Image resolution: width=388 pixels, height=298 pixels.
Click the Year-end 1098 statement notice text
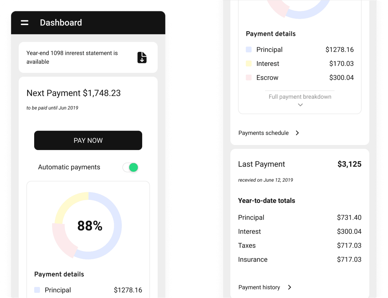point(72,57)
